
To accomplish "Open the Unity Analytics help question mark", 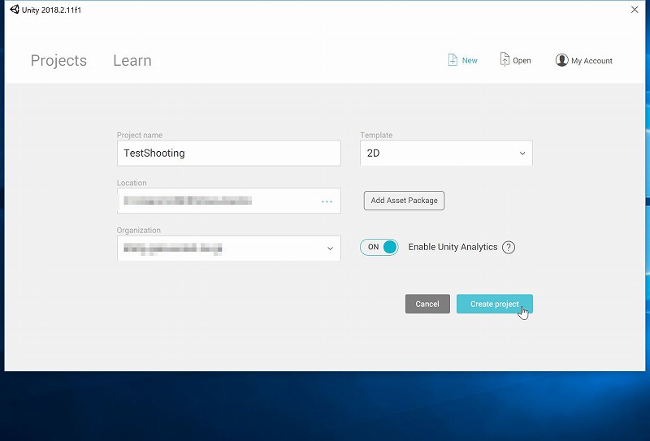I will [509, 248].
